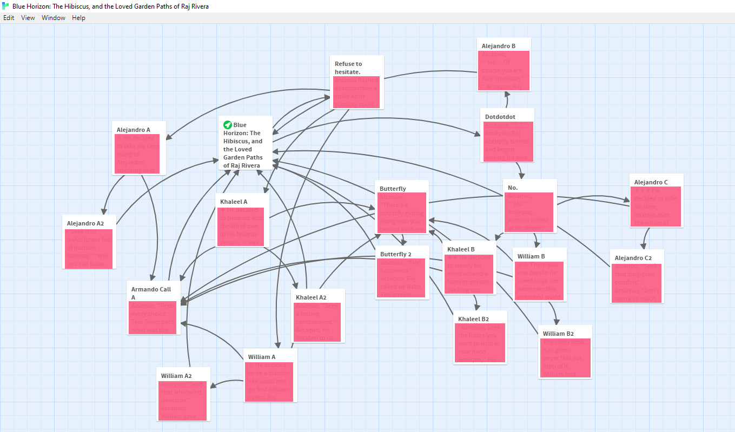Select the 'No.' passage card
The image size is (735, 432).
(x=530, y=206)
